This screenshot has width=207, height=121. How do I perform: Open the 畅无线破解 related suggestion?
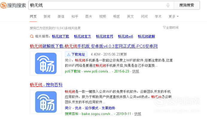146,36
